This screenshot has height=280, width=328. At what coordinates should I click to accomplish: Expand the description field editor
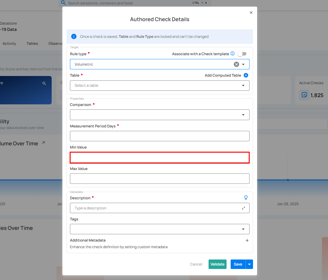[244, 208]
